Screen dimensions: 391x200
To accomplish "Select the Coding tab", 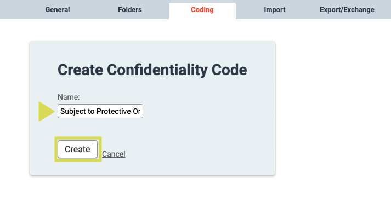I will click(x=202, y=10).
